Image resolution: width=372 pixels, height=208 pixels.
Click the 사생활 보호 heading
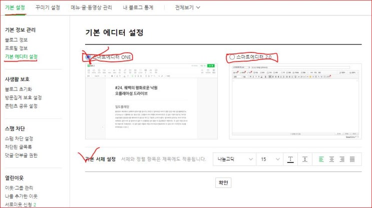17,79
